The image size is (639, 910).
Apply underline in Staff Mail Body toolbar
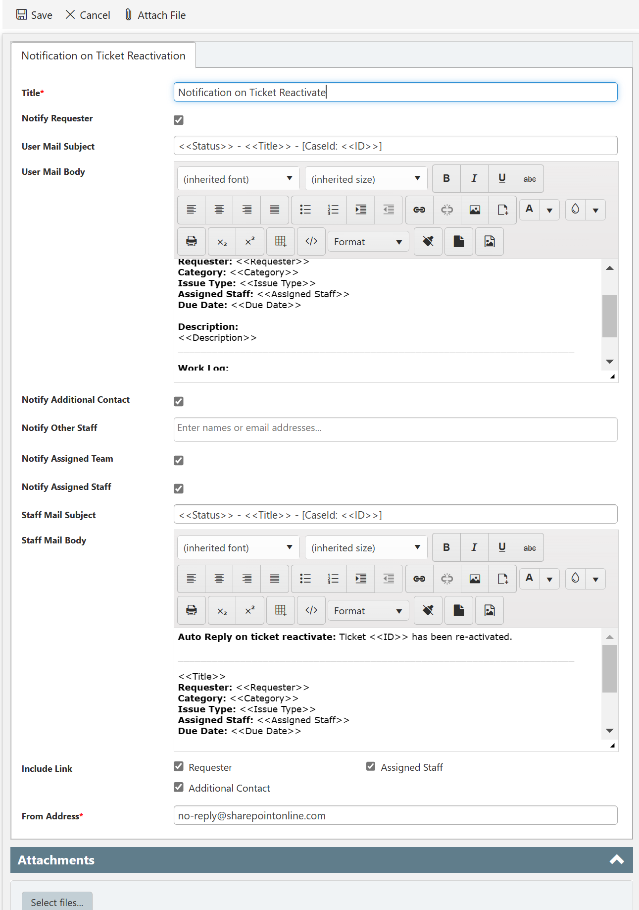(502, 547)
